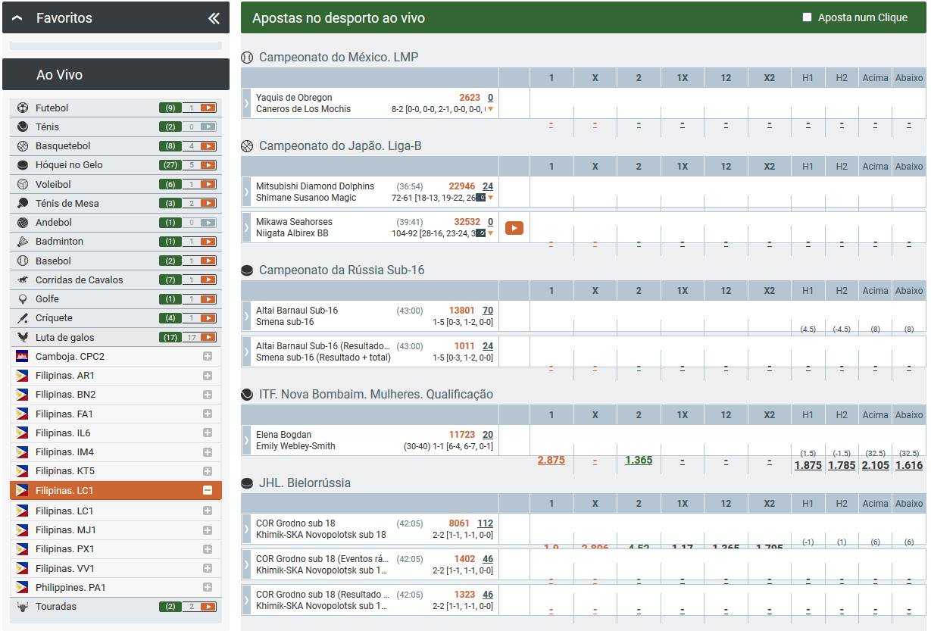Play the Mikawa Seahorses live stream

point(514,228)
